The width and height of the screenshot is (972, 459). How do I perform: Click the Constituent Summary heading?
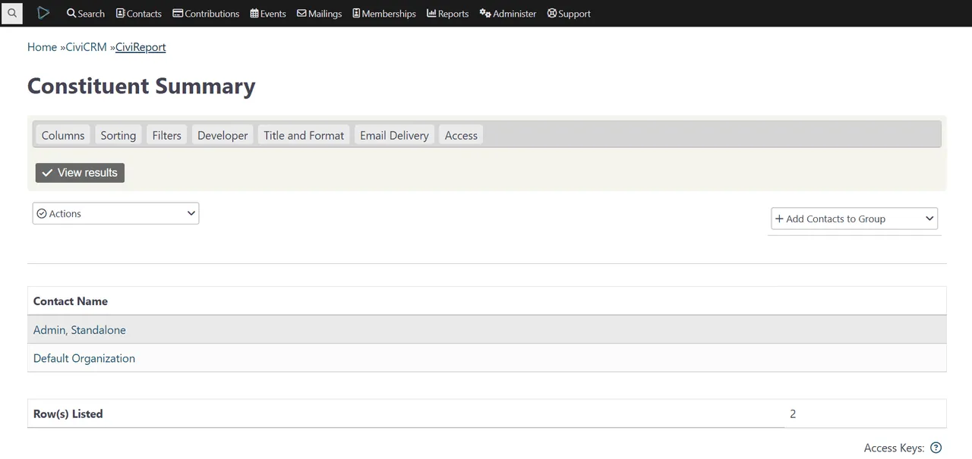[141, 86]
